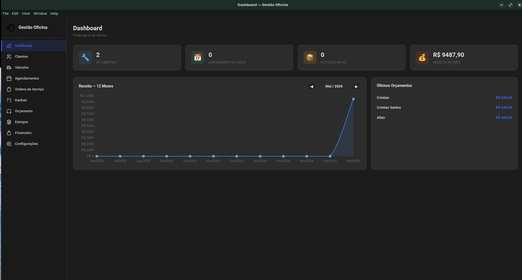Click the R$ 9487,90 revenue value

[x=448, y=55]
